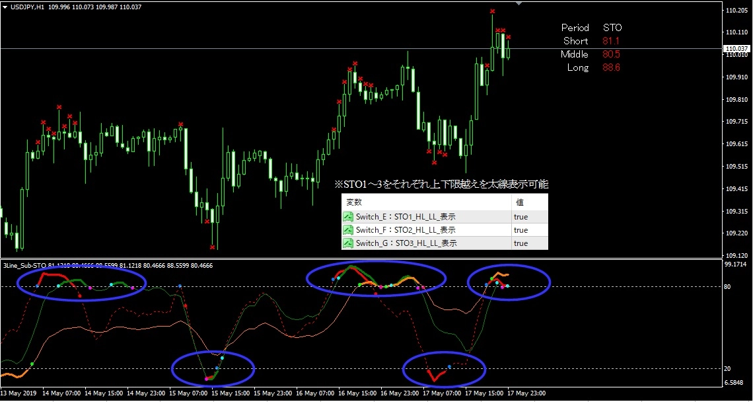The image size is (753, 402).
Task: Select the 変数 column header
Action: coord(353,203)
